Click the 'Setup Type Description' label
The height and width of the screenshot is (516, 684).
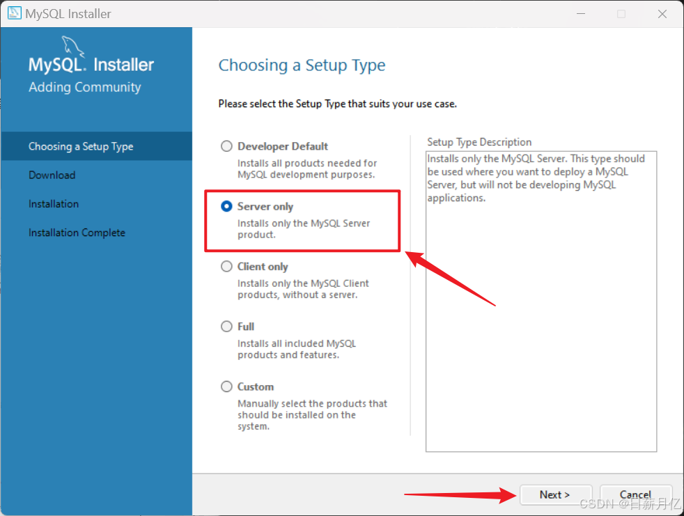[x=479, y=142]
